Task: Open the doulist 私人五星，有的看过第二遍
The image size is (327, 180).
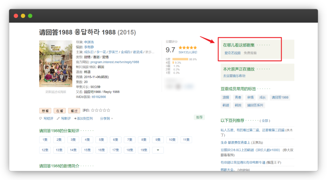Action: pyautogui.click(x=253, y=130)
